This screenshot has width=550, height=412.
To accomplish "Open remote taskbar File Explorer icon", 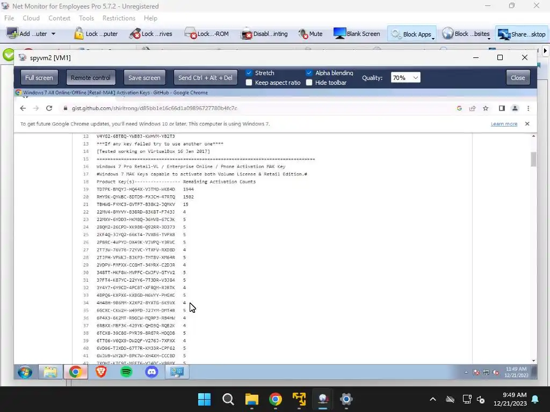I will pos(50,372).
